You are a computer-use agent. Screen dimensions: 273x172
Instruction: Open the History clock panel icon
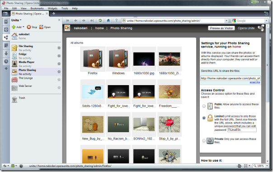[x=6, y=61]
